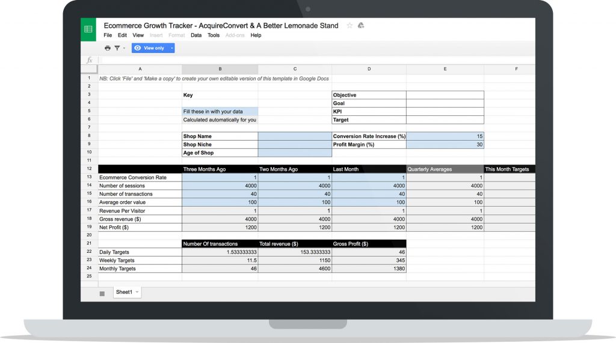The width and height of the screenshot is (616, 343).
Task: Select column F header
Action: tap(510, 69)
